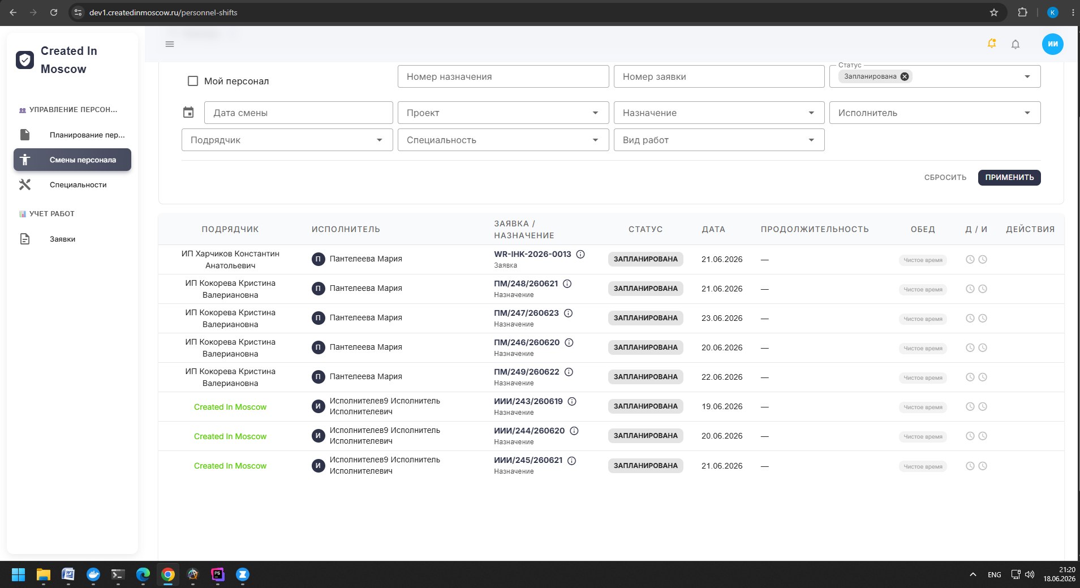Click the Применить button
The width and height of the screenshot is (1080, 588).
[1009, 177]
